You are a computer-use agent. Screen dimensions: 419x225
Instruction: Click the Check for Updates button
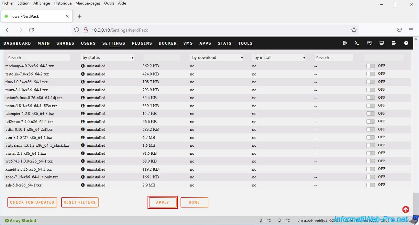click(x=32, y=202)
